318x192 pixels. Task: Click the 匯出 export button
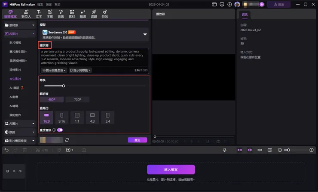pos(278,4)
